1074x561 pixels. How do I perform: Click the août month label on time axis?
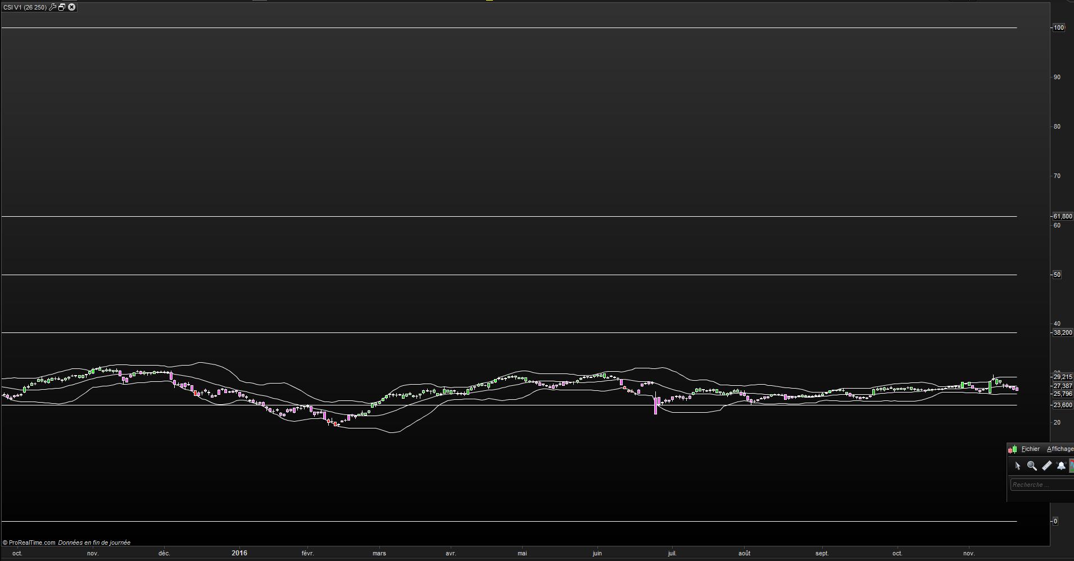click(x=744, y=553)
